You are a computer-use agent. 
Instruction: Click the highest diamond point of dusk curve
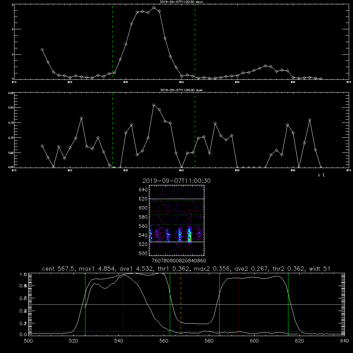[154, 105]
